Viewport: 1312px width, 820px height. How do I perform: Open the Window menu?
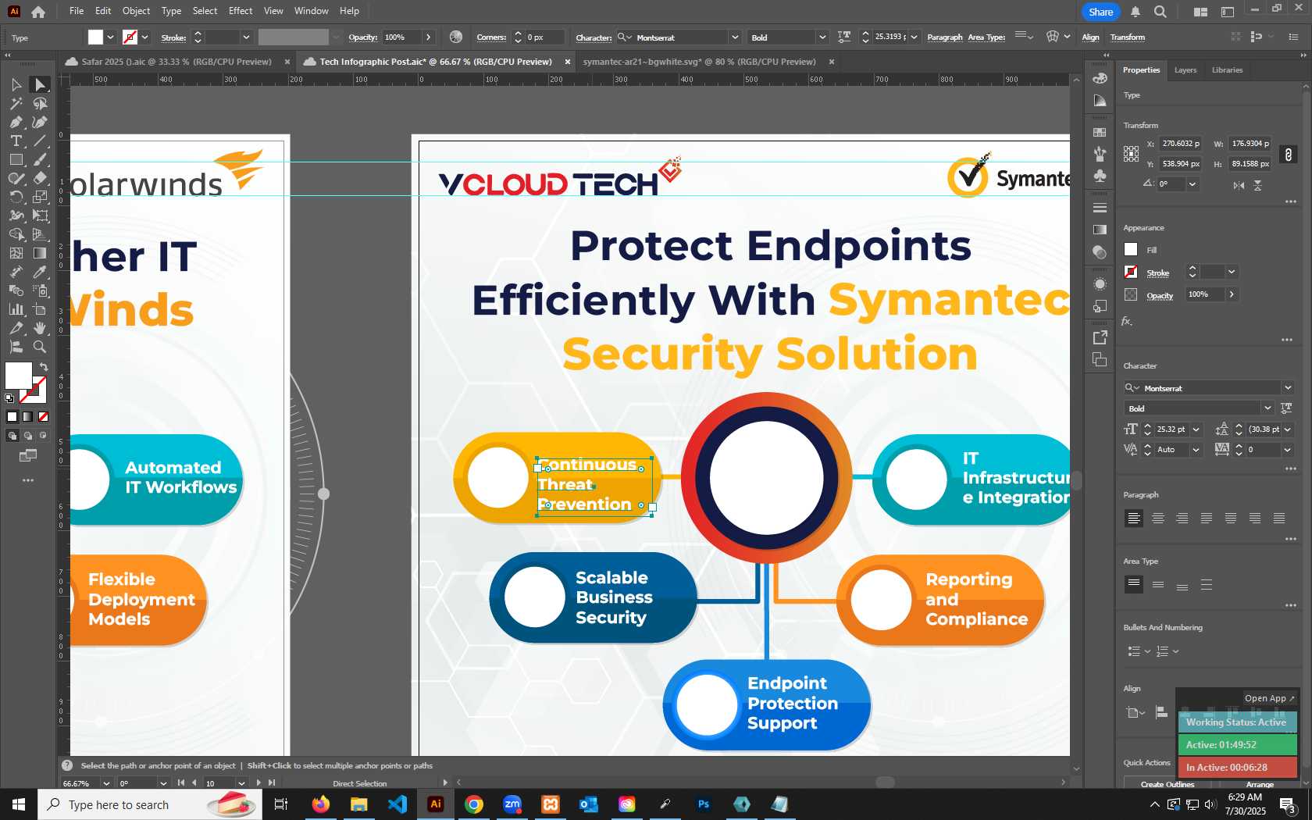312,11
